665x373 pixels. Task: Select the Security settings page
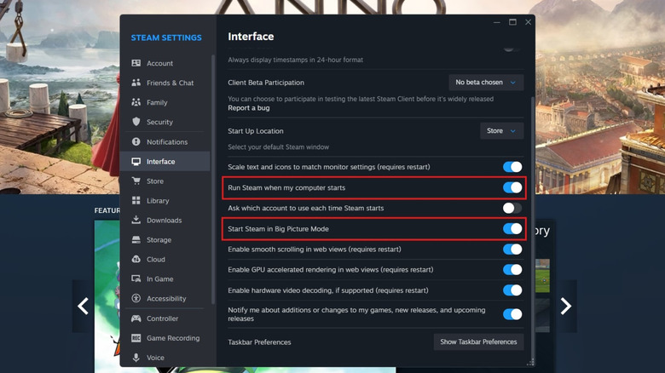click(165, 122)
